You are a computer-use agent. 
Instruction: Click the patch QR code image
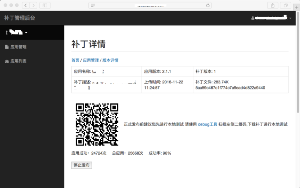97,125
